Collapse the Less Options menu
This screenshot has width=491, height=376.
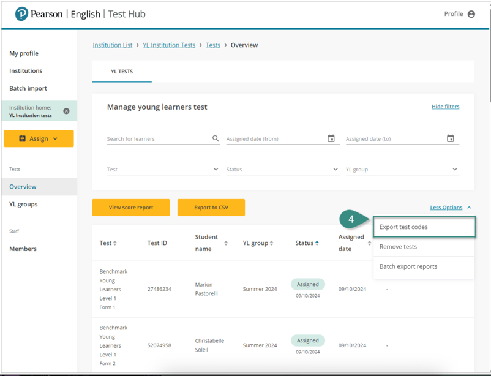(451, 208)
